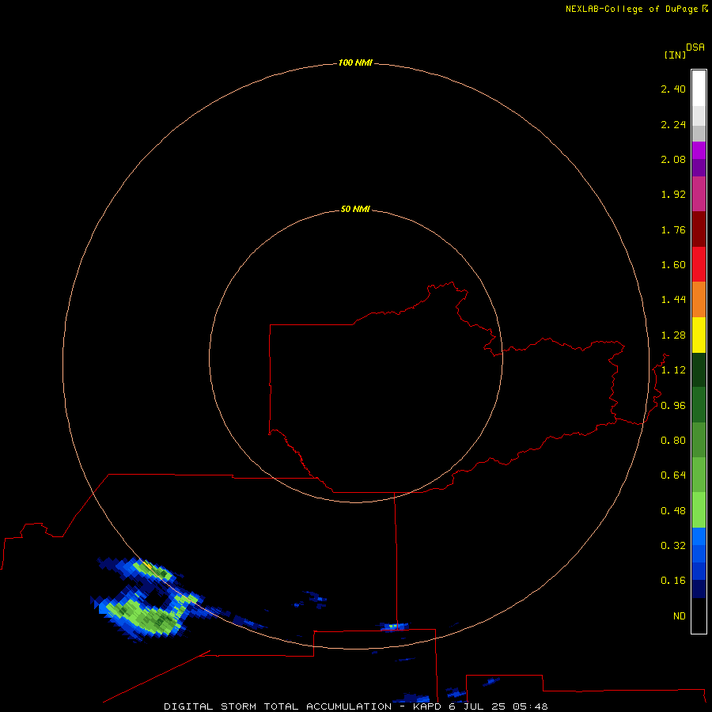The image size is (712, 712).
Task: Click the 1.92 legend value
Action: (x=673, y=195)
